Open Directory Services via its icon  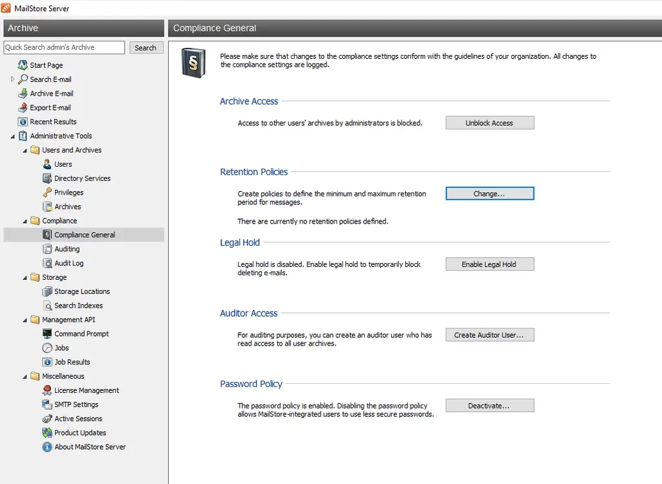point(47,178)
